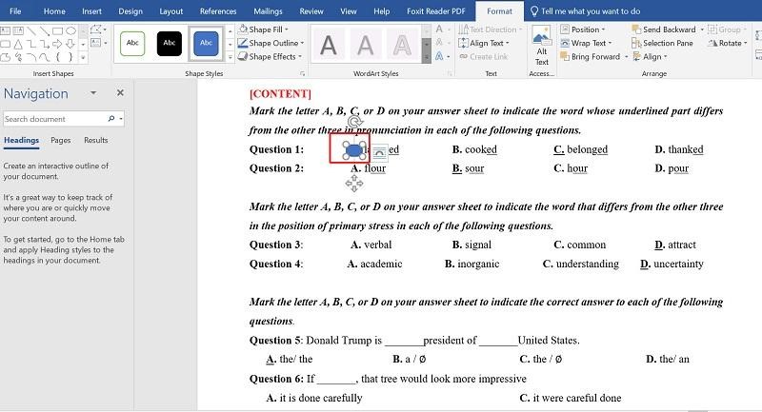
Task: Open the Text Effects dropdown
Action: click(x=442, y=56)
